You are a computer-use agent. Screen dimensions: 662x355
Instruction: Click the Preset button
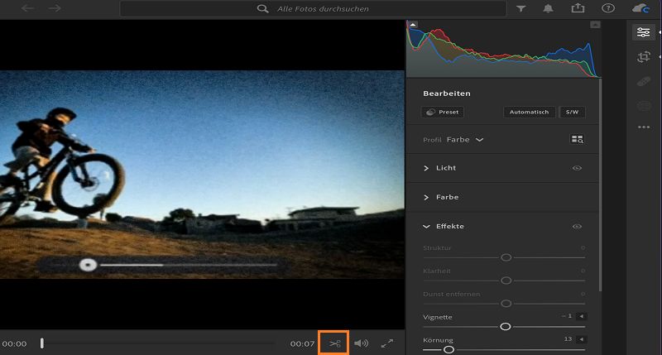(x=443, y=113)
